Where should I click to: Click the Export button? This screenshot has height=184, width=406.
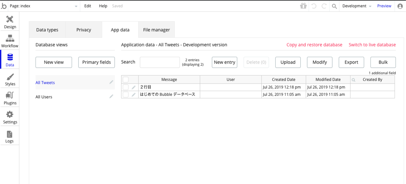[x=351, y=62]
